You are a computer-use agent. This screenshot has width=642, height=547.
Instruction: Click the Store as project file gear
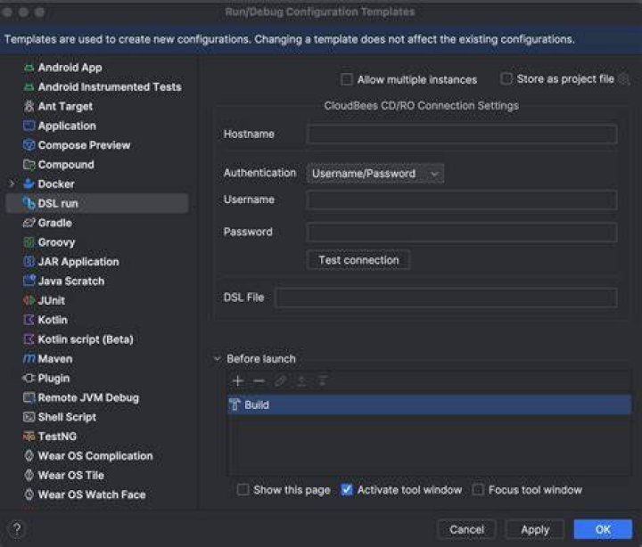624,79
